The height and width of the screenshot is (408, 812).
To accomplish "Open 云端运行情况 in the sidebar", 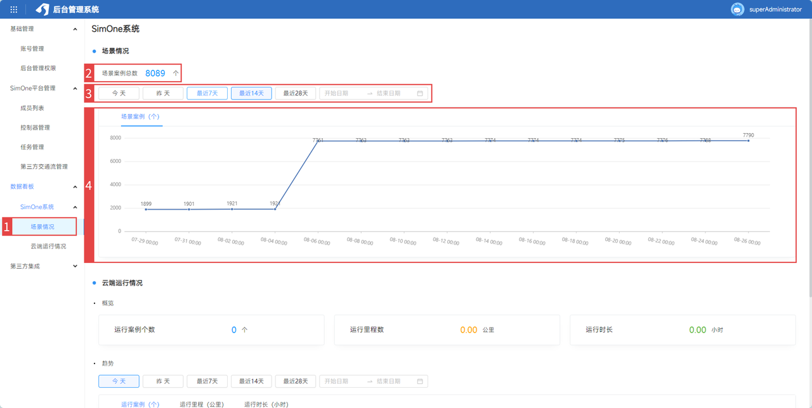I will point(48,246).
